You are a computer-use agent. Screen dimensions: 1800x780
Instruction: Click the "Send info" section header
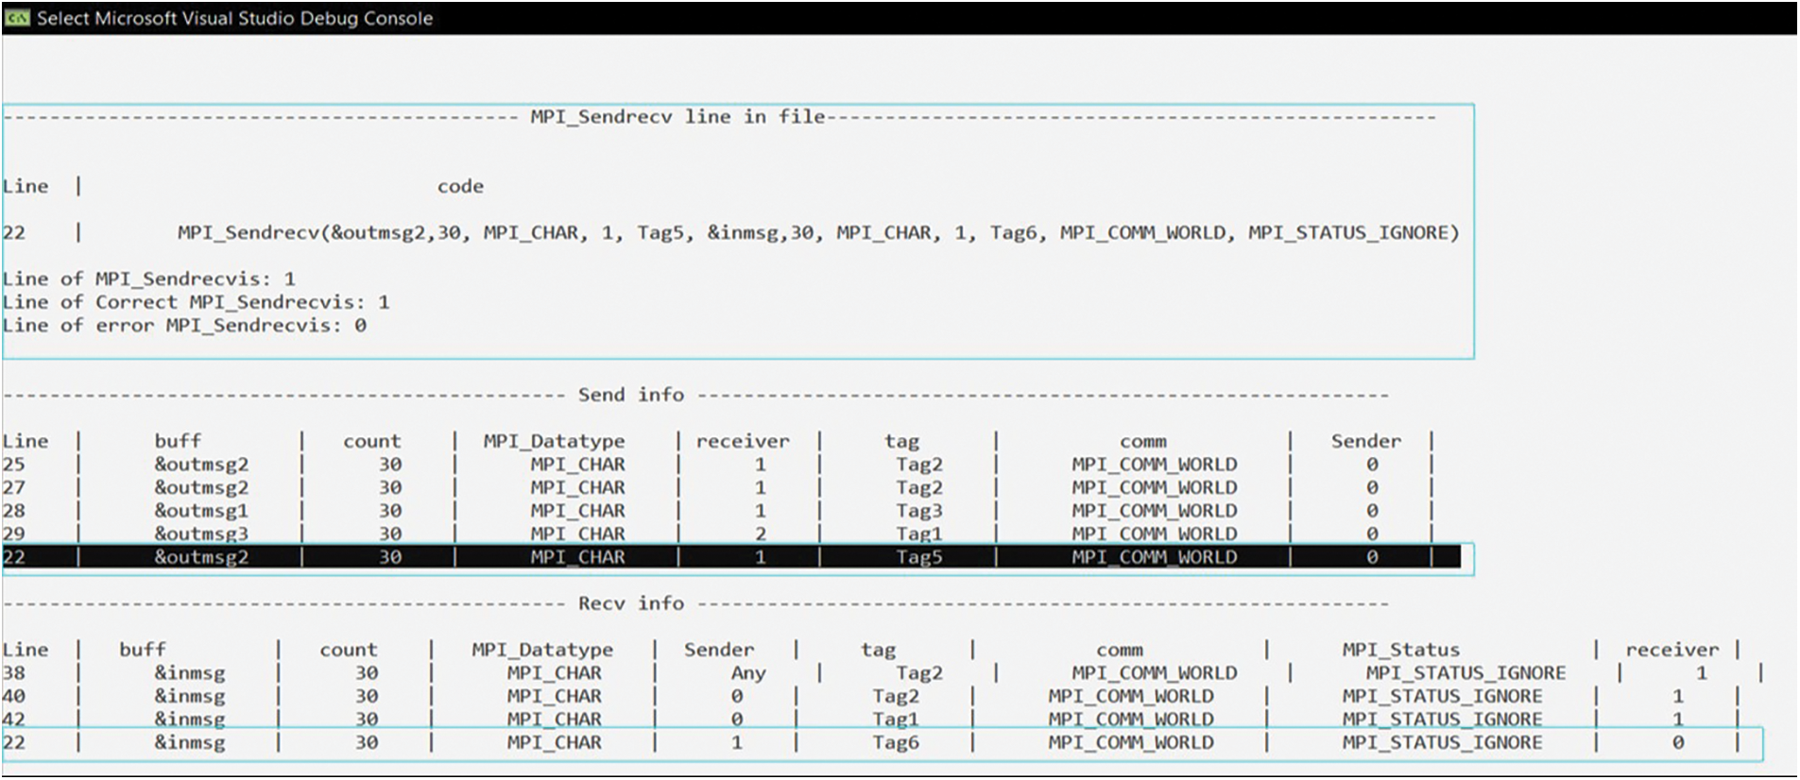pyautogui.click(x=630, y=395)
